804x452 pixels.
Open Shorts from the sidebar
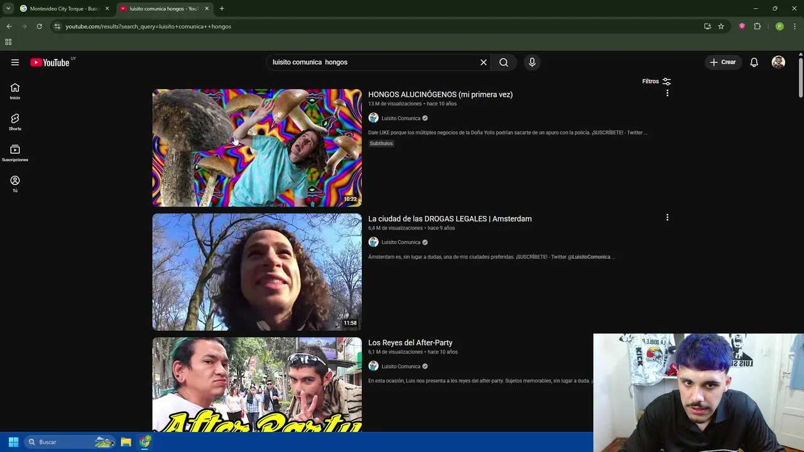[15, 122]
